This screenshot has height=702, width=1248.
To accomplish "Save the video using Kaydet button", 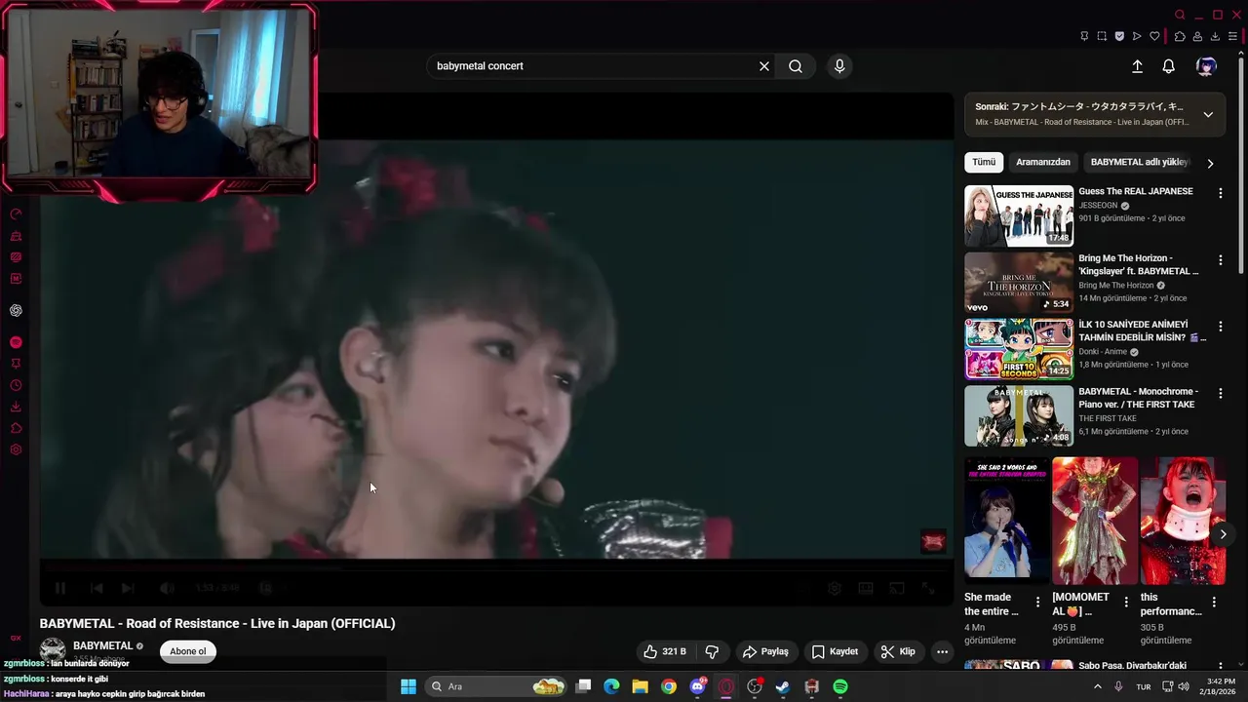I will click(836, 651).
